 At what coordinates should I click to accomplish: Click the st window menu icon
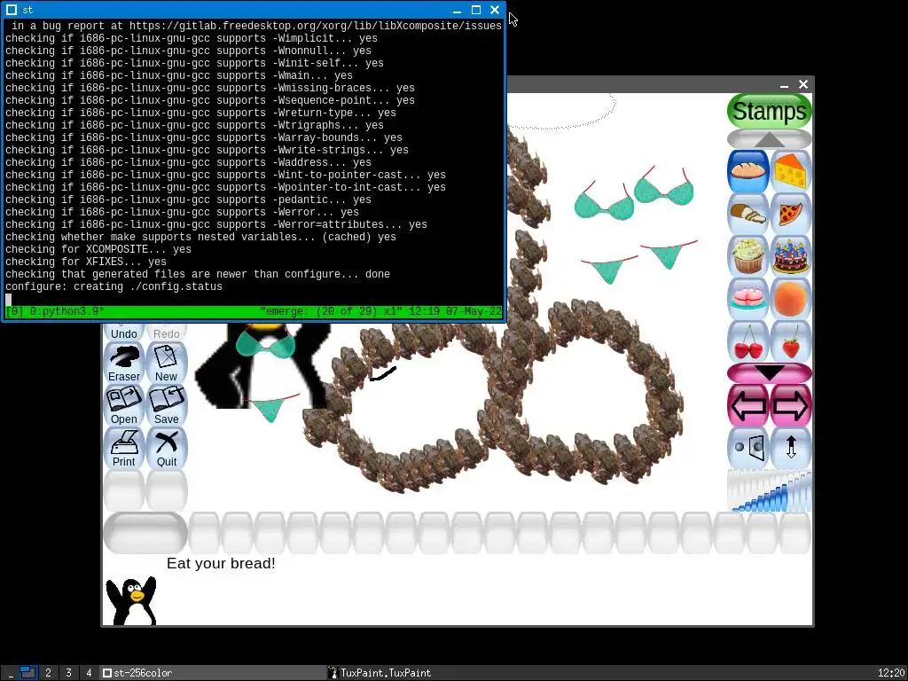point(12,10)
